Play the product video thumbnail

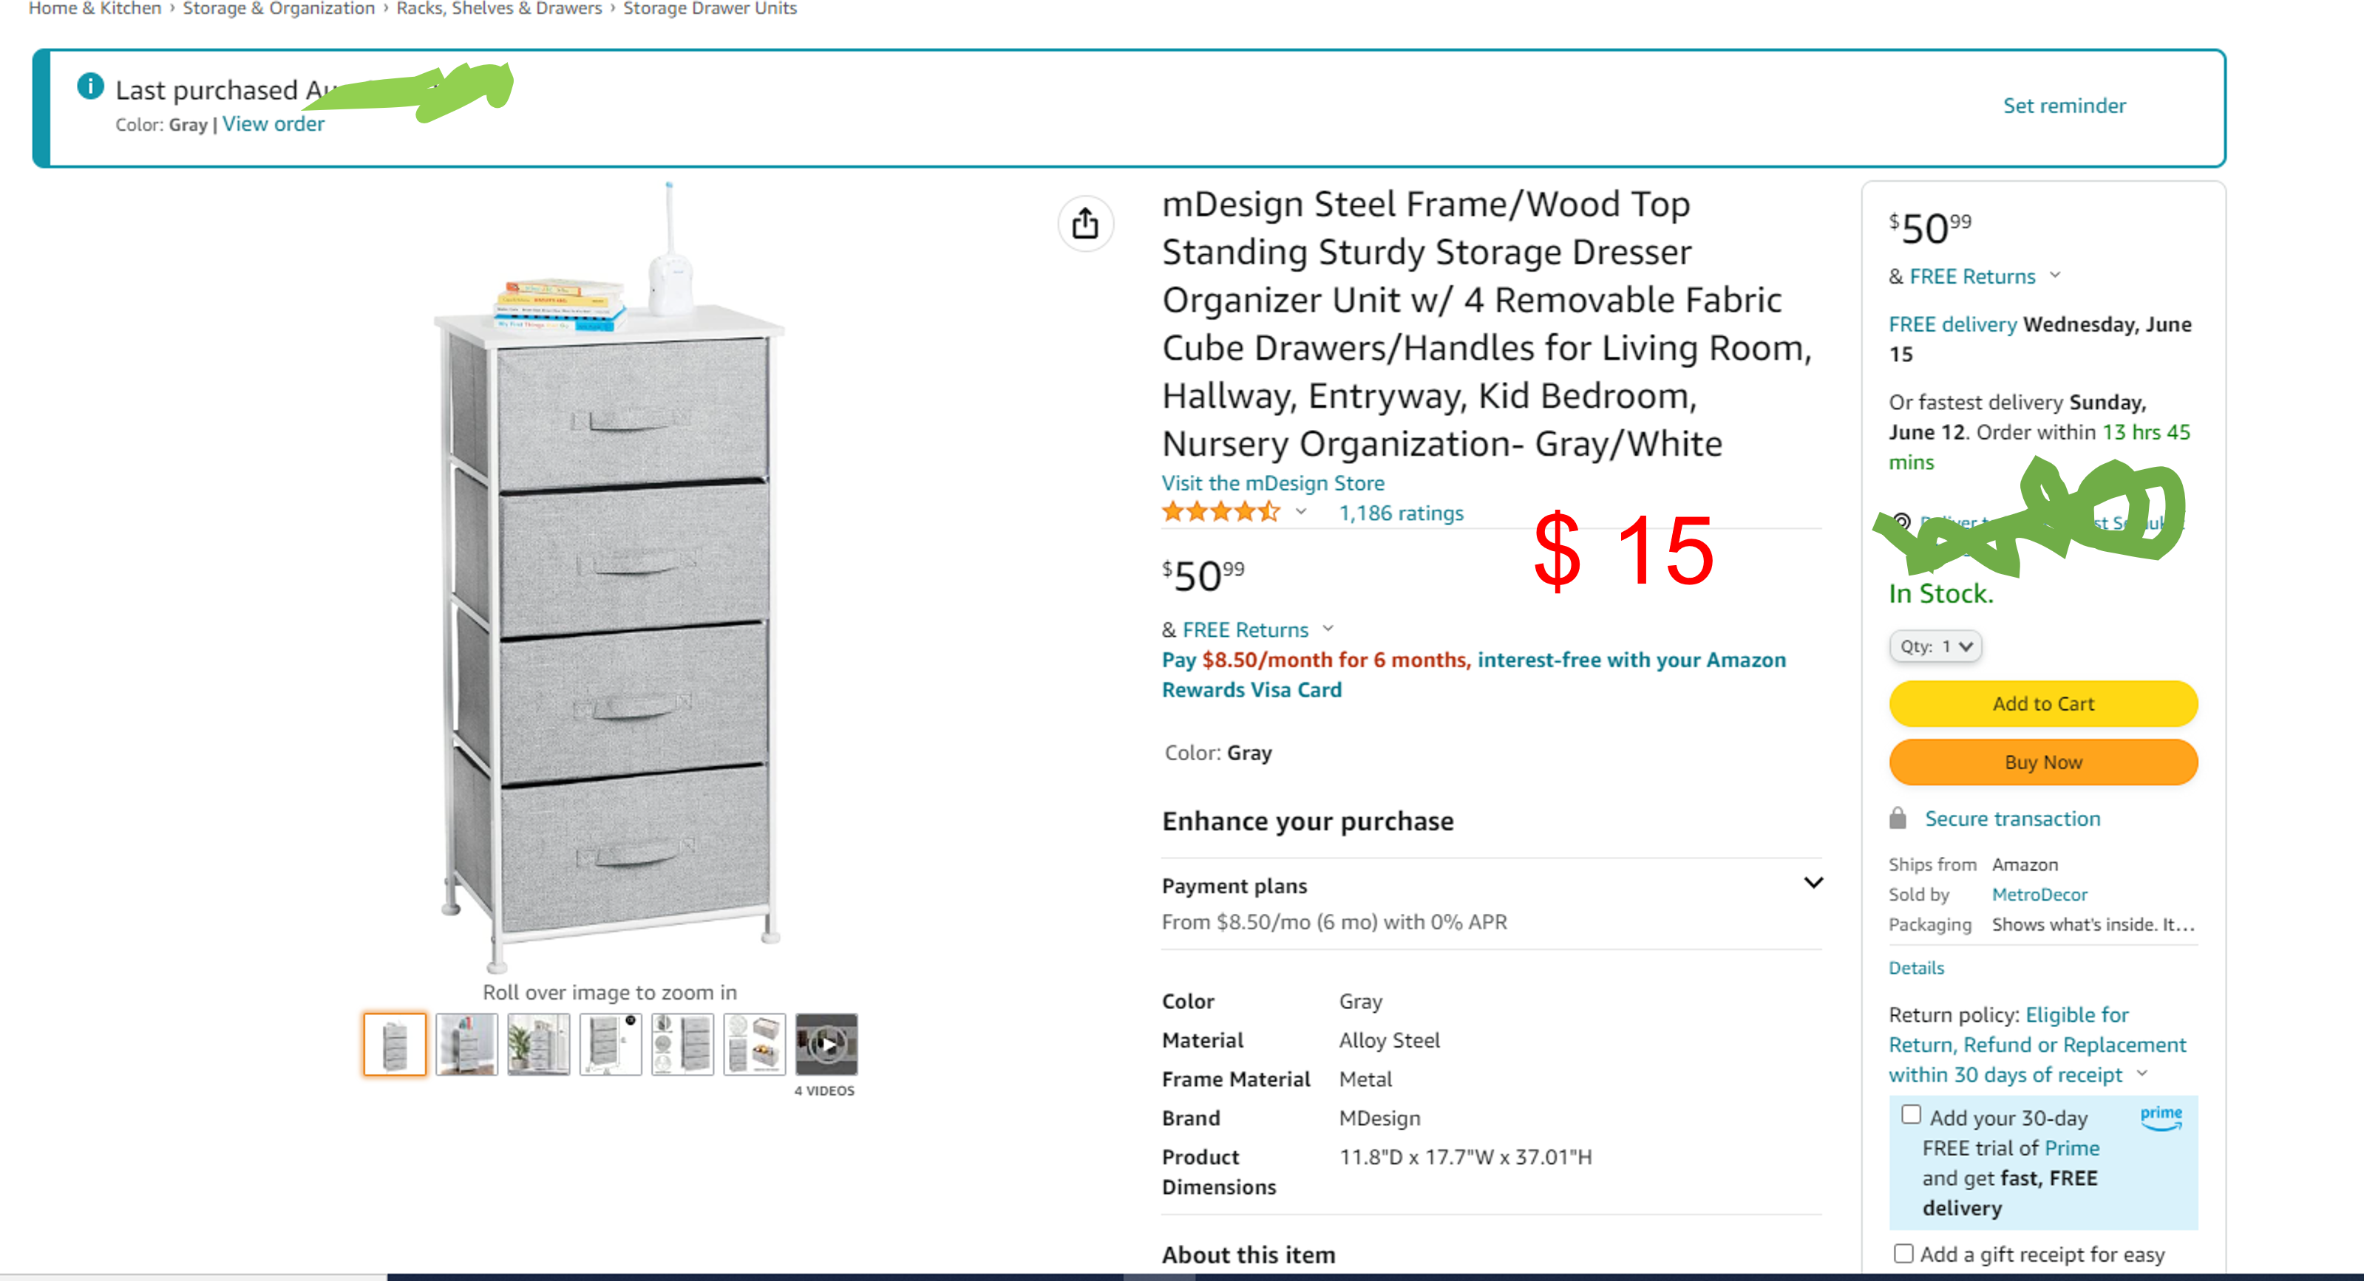pyautogui.click(x=826, y=1044)
